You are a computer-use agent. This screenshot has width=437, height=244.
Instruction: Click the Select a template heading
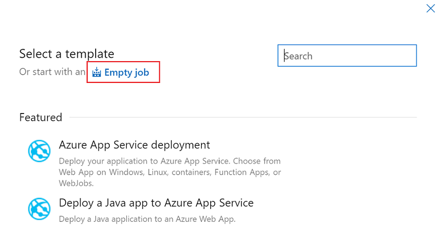67,53
